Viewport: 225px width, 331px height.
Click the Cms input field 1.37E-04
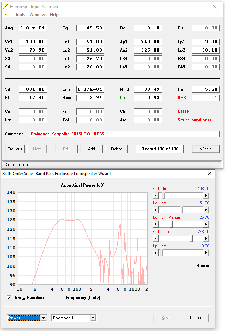(x=90, y=90)
